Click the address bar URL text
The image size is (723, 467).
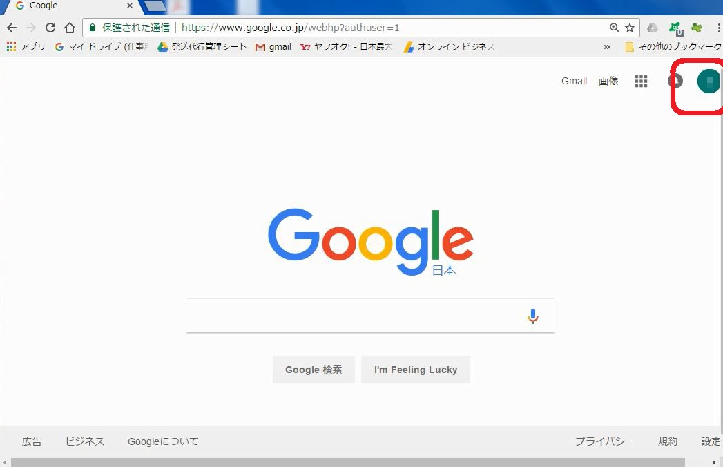point(291,28)
